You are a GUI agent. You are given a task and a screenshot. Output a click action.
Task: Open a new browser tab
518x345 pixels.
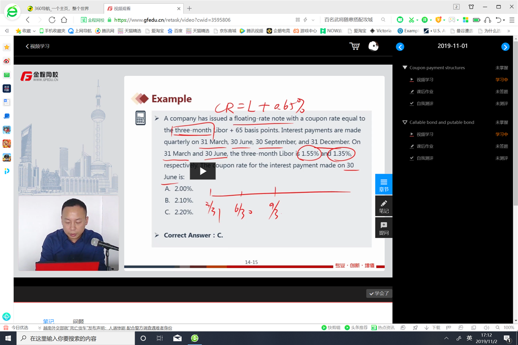pos(189,8)
